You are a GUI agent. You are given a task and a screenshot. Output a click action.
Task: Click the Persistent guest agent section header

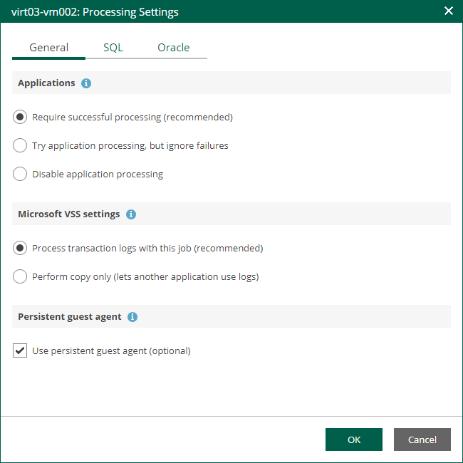click(x=69, y=317)
